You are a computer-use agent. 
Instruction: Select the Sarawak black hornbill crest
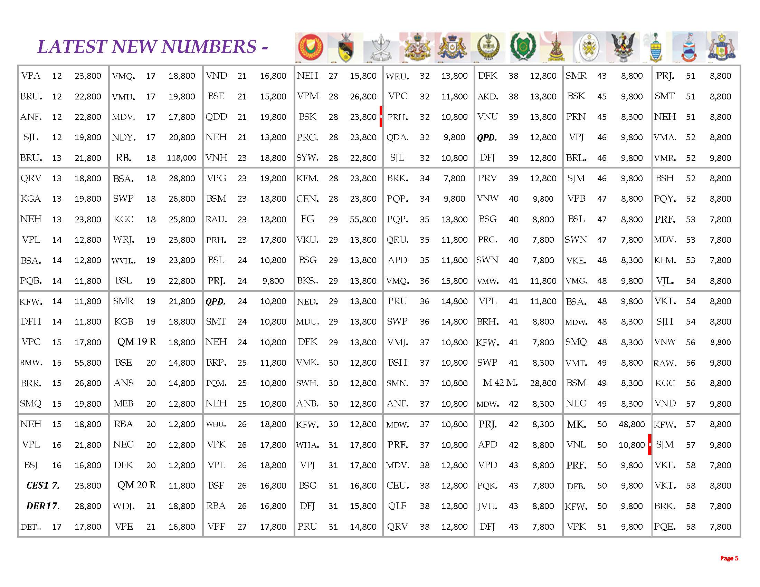623,48
